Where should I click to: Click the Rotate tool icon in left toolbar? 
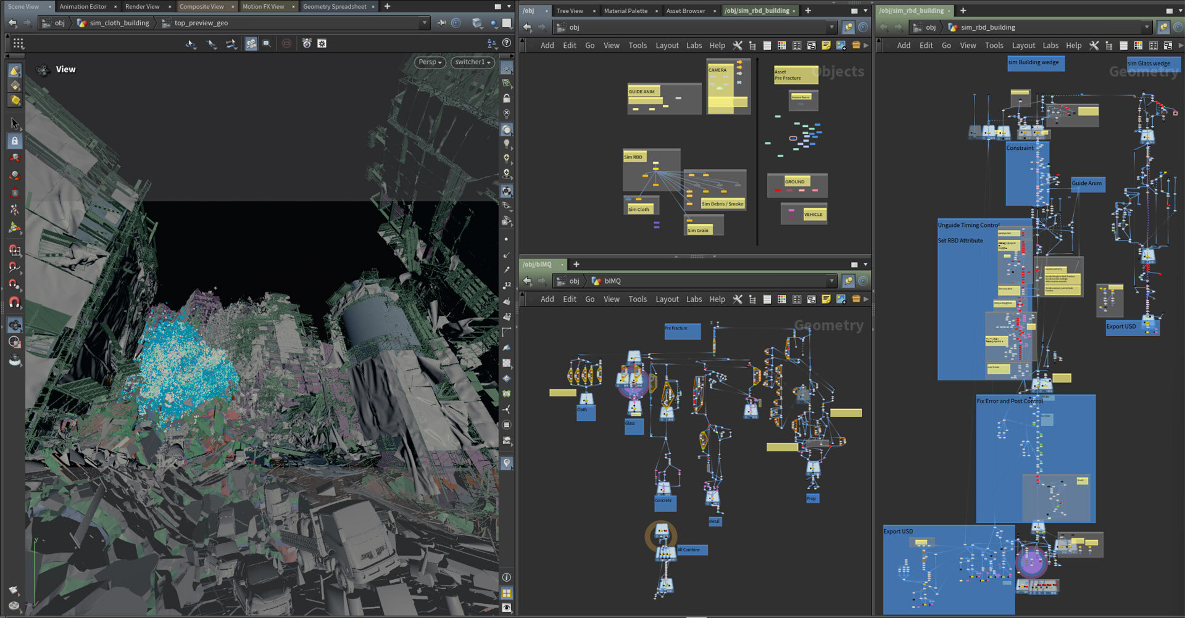pos(15,176)
